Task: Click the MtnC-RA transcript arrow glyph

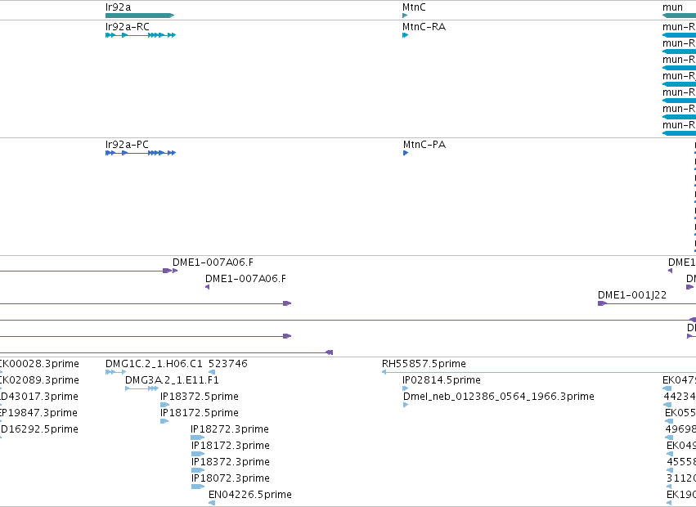Action: tap(405, 35)
